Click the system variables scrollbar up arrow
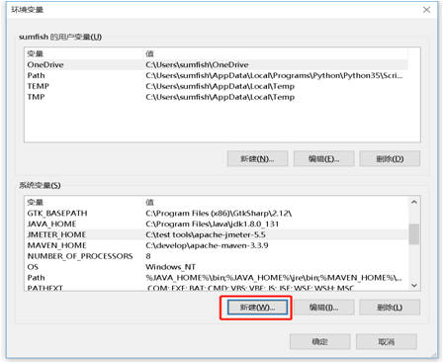Viewport: 443px width, 363px height. pyautogui.click(x=414, y=202)
